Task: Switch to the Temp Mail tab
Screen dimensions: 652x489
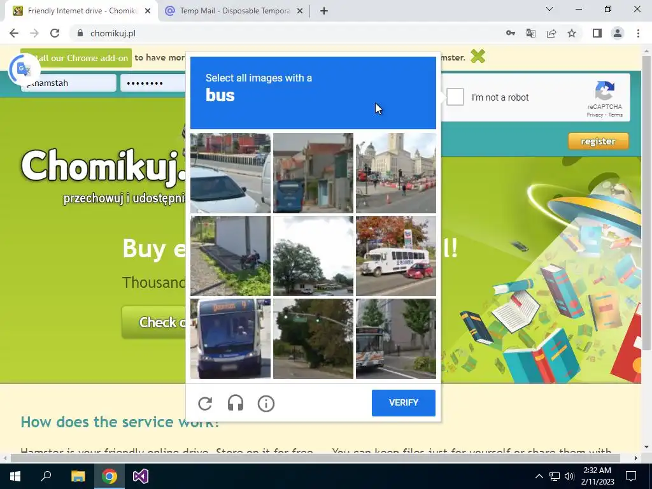Action: pyautogui.click(x=234, y=11)
